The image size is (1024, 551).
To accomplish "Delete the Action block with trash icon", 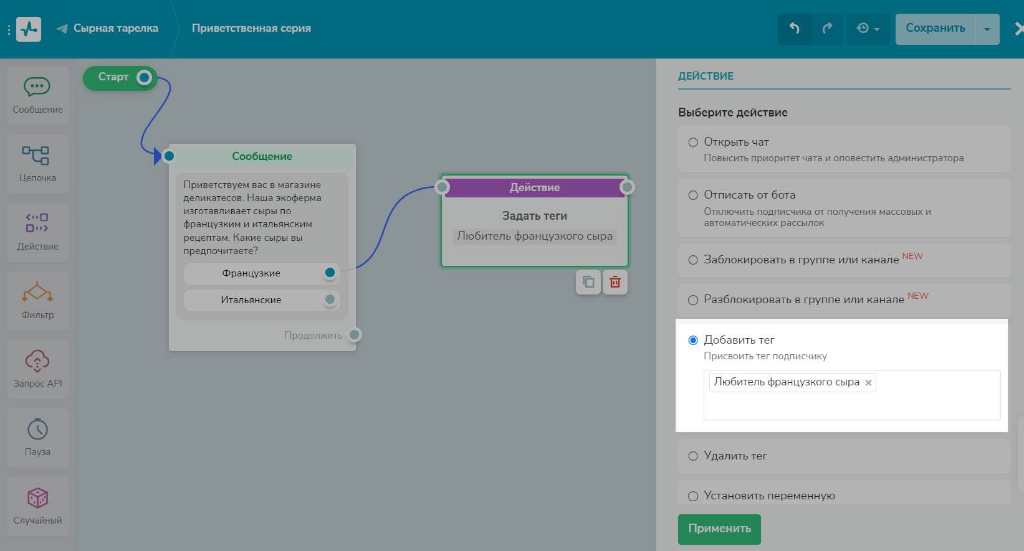I will pyautogui.click(x=615, y=282).
